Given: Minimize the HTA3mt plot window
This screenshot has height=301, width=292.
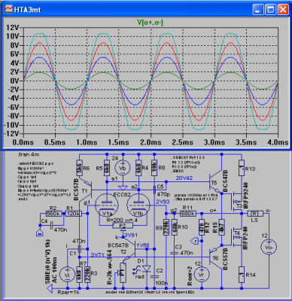Looking at the screenshot, I should point(258,10).
